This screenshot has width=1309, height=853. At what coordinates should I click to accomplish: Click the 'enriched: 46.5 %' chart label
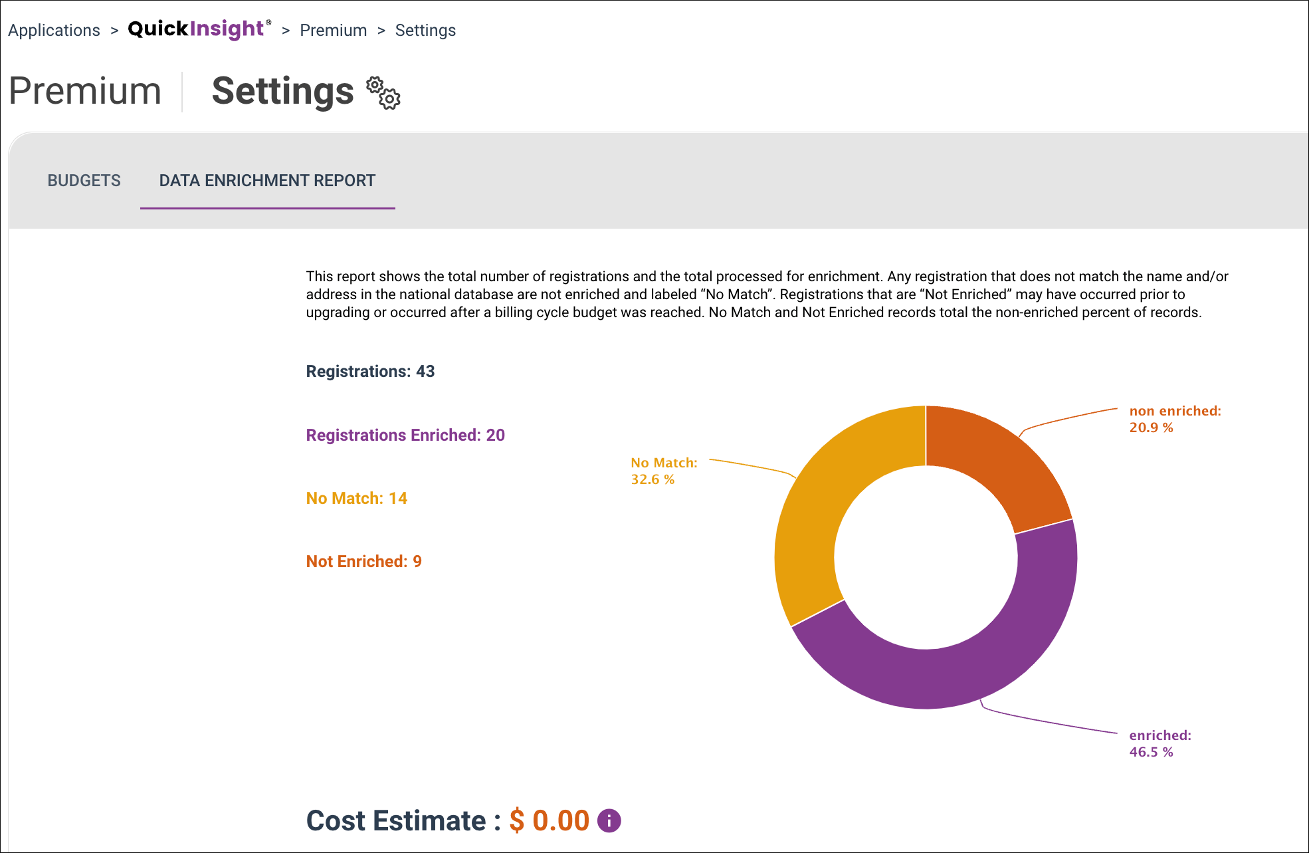pyautogui.click(x=1160, y=743)
